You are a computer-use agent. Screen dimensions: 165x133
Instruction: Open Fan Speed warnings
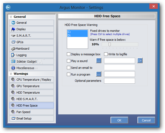[32, 112]
